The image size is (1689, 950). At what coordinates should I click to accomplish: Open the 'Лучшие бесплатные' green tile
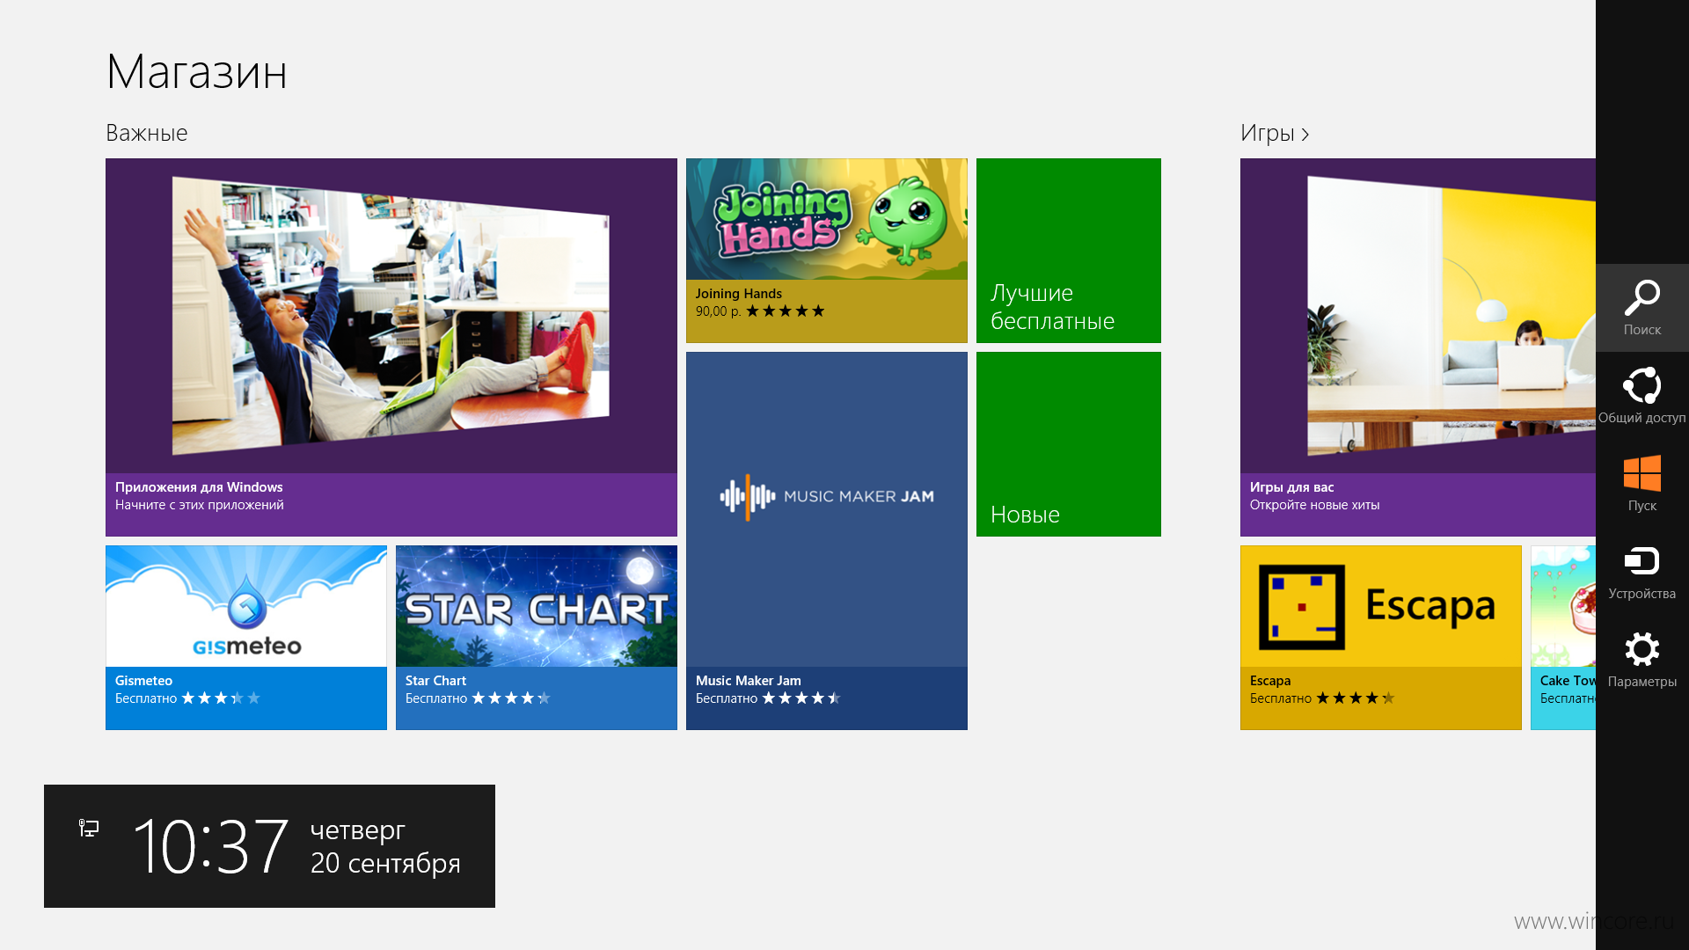(1069, 251)
